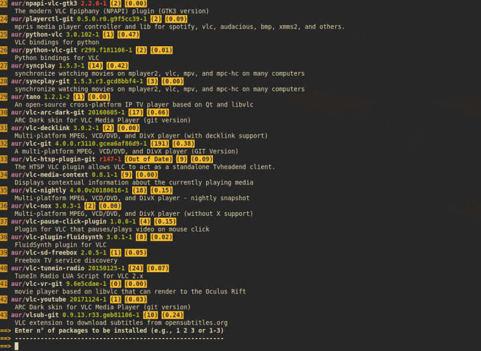Viewport: 481px width, 351px height.
Task: Click aur/vlc-sd-freebox package name
Action: [x=44, y=253]
